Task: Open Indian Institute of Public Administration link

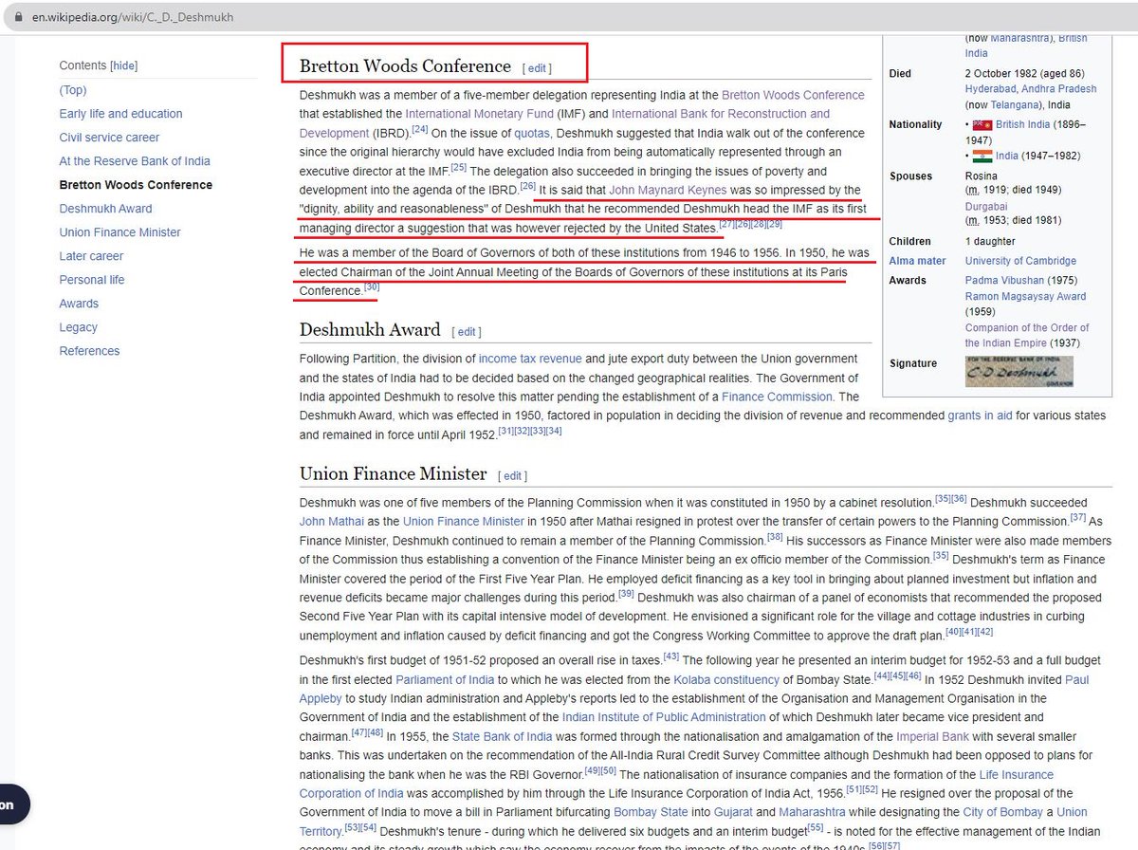Action: tap(664, 717)
